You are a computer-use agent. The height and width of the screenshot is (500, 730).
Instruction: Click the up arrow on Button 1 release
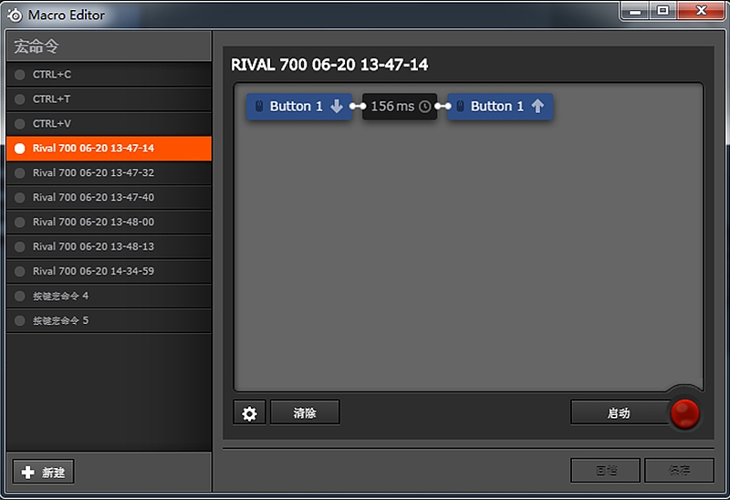coord(537,107)
